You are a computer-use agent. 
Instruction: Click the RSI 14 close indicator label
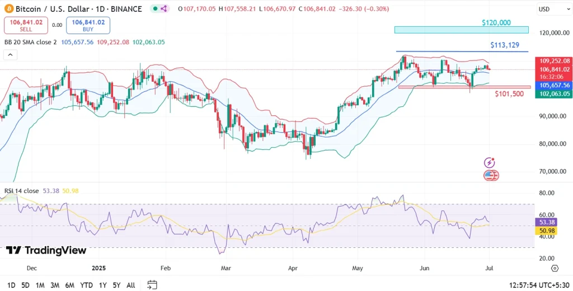[20, 191]
